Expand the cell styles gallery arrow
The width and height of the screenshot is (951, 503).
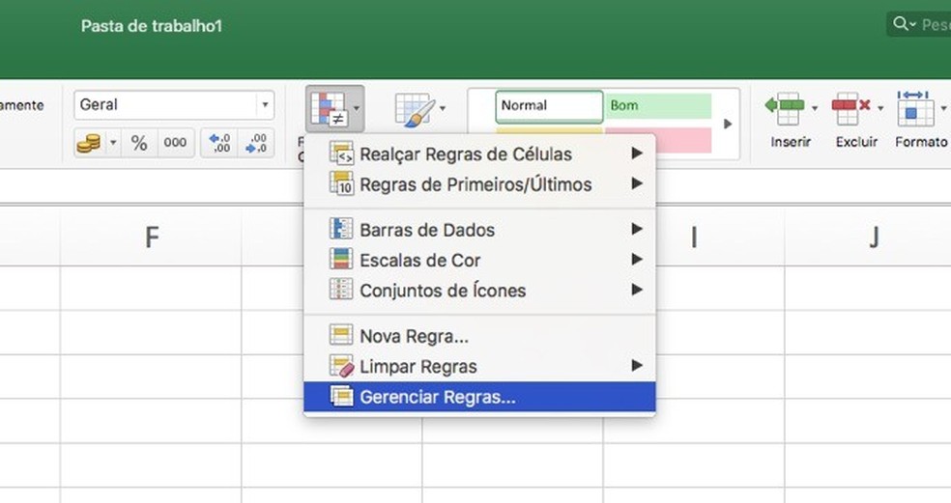tap(728, 124)
